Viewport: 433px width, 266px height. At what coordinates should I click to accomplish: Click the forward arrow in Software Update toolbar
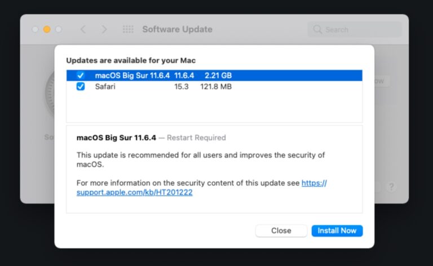(104, 29)
